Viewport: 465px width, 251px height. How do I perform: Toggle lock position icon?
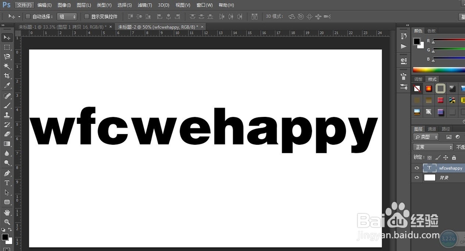click(445, 157)
